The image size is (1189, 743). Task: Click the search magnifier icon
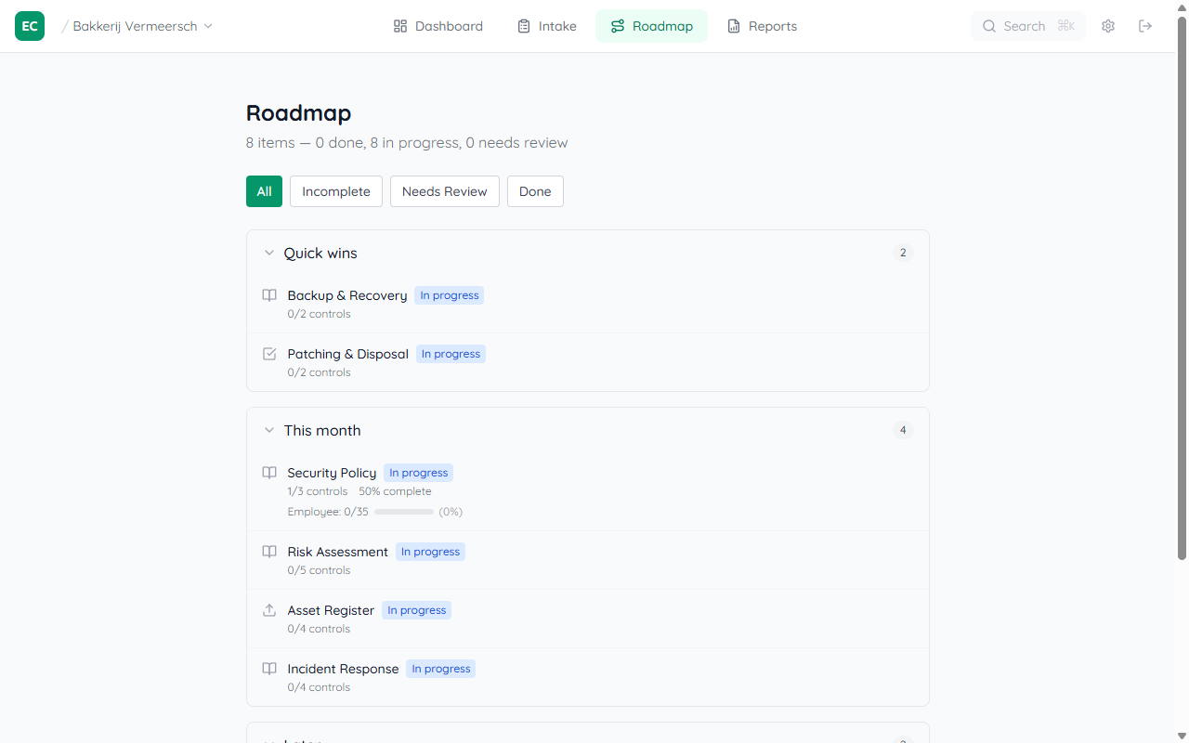(x=989, y=26)
